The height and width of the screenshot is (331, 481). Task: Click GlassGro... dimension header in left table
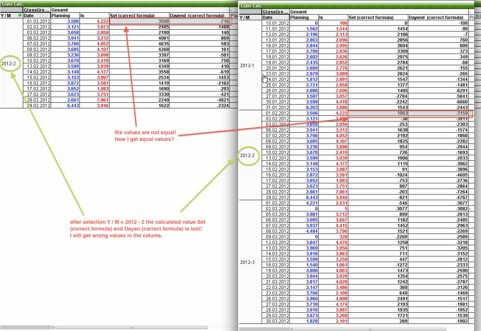click(36, 10)
